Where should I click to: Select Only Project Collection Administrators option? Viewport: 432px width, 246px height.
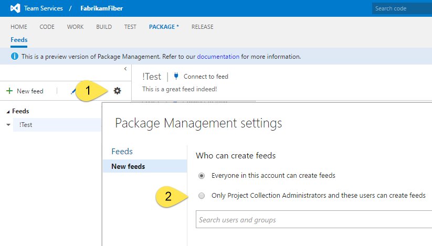click(202, 196)
